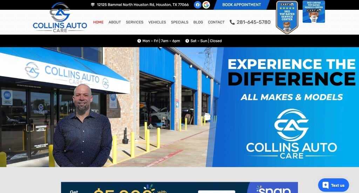Click the Collins Auto Care header logo
Screen dimensions: 359x193
(60, 17)
